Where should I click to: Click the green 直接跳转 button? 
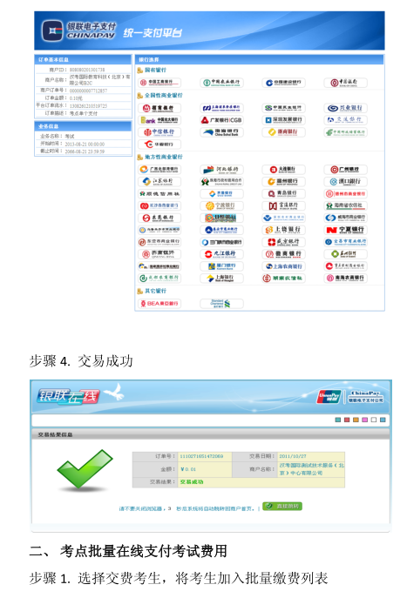(282, 506)
